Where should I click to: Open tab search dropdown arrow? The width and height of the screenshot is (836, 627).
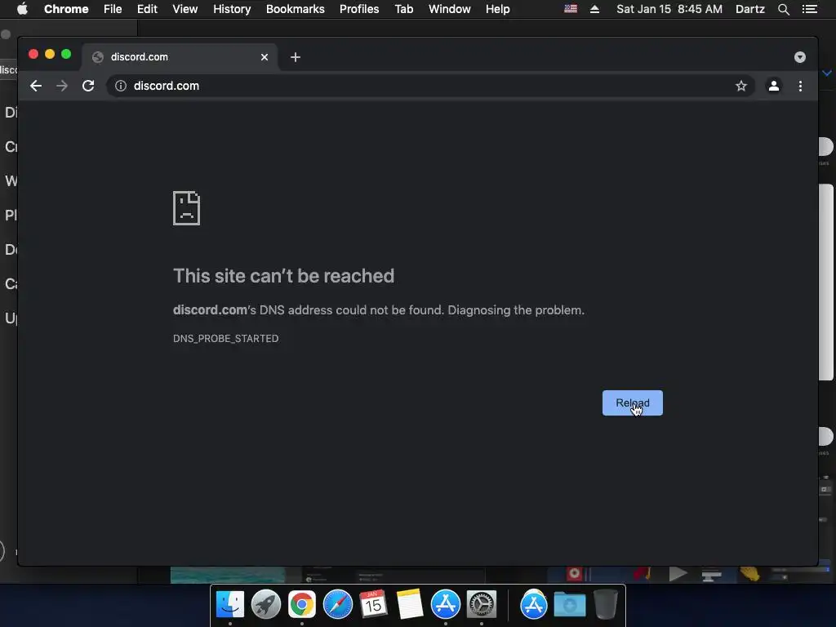point(800,57)
